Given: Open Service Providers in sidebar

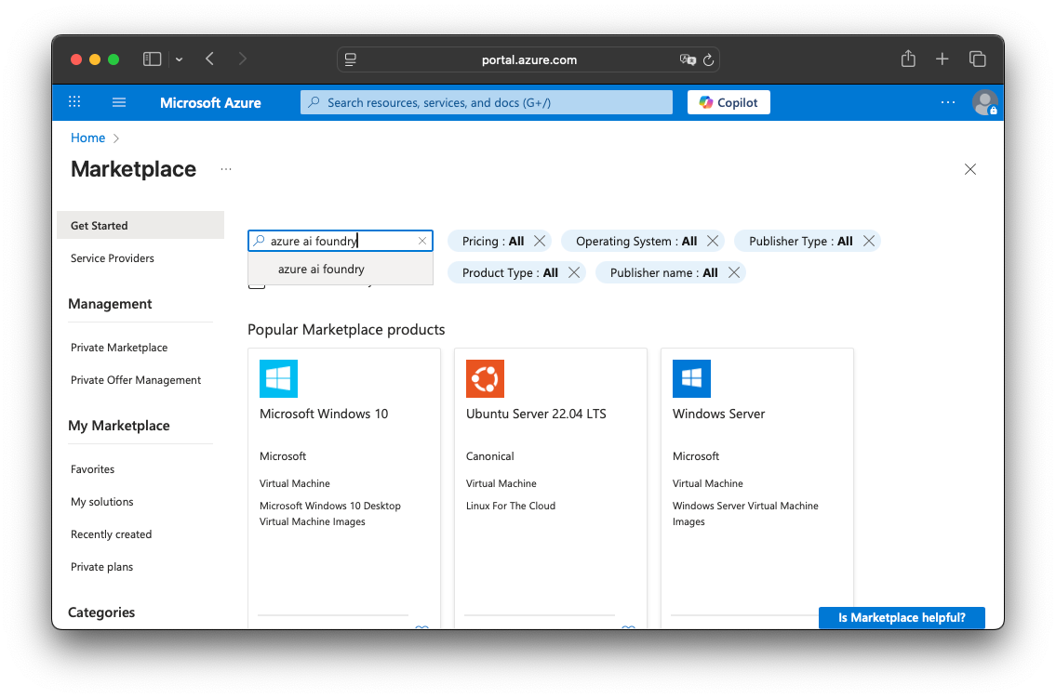Looking at the screenshot, I should tap(113, 258).
